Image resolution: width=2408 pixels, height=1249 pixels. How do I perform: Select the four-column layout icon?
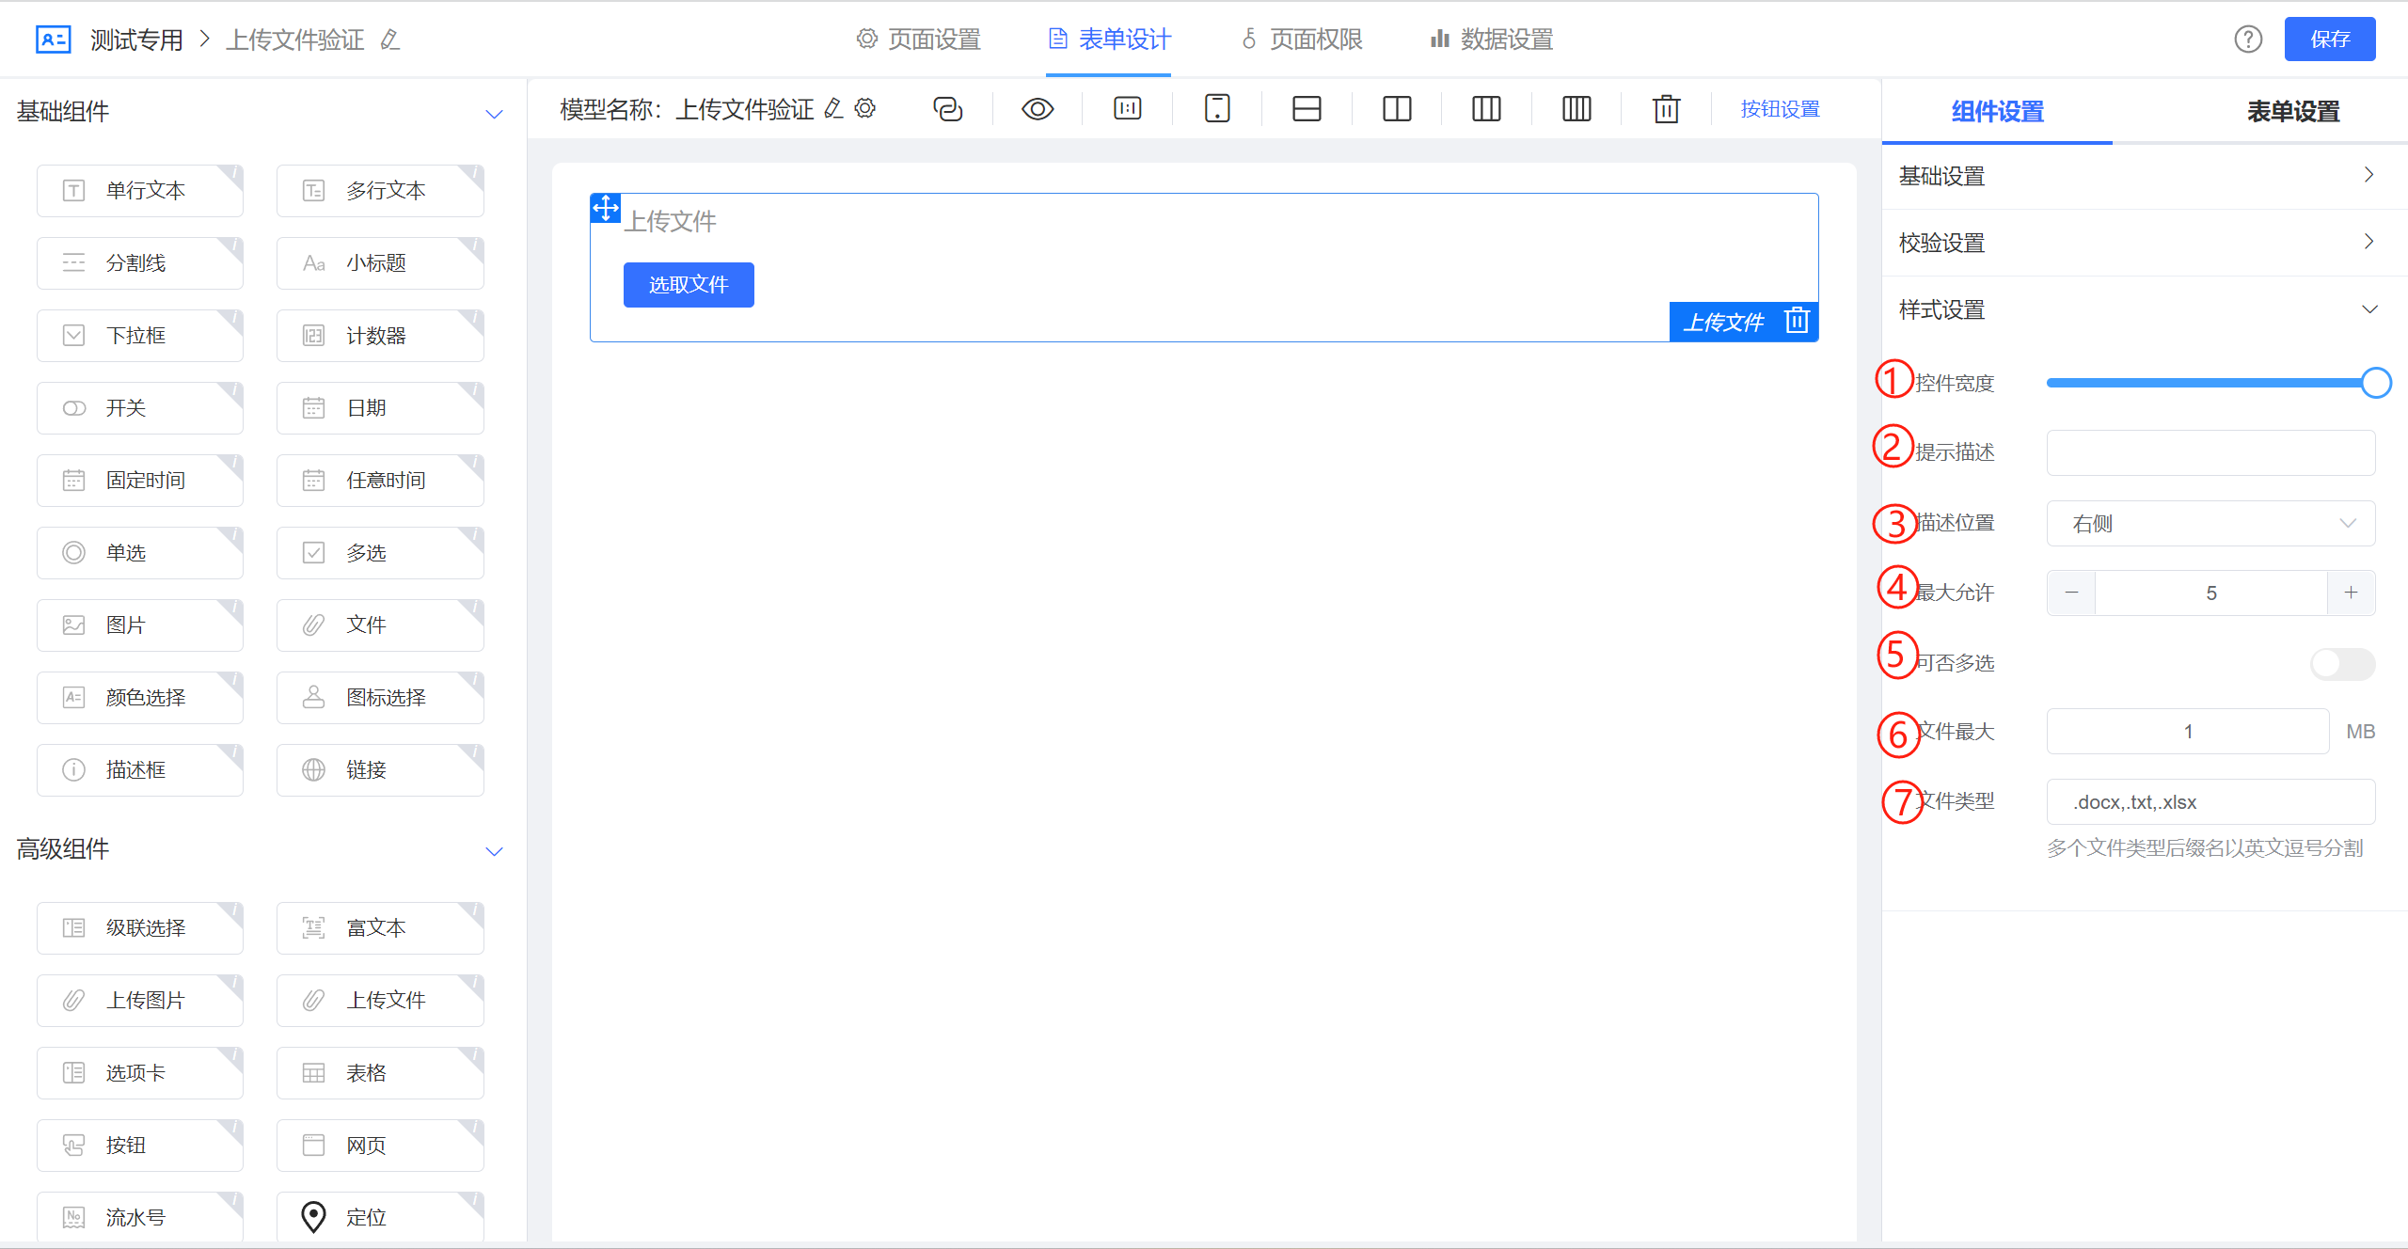point(1576,109)
